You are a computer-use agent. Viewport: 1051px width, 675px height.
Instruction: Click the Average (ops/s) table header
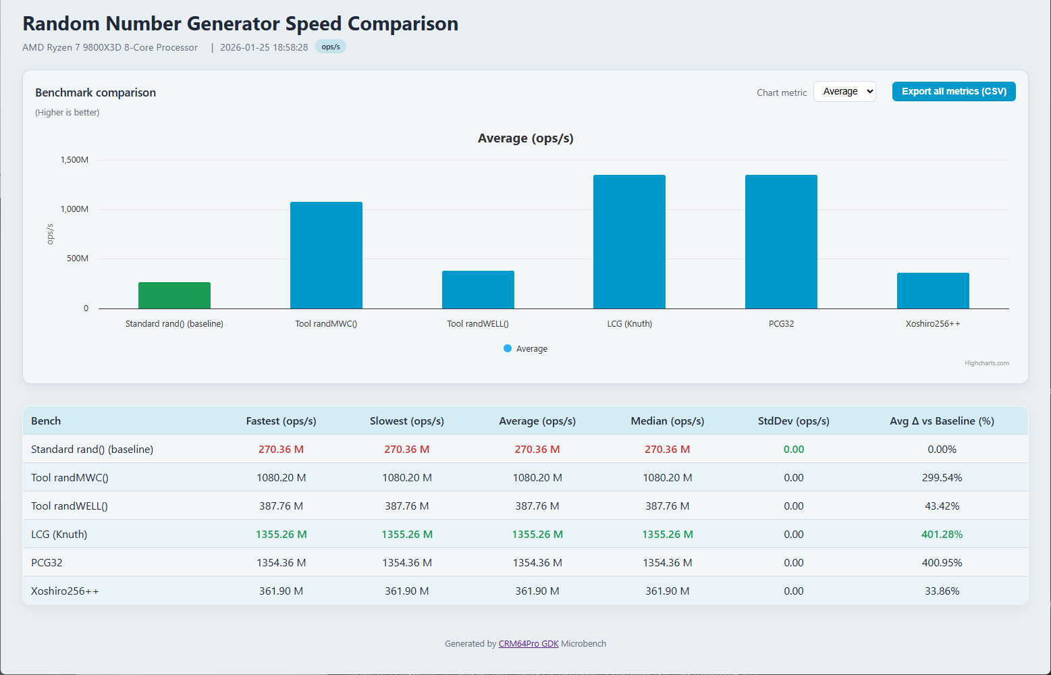point(537,421)
